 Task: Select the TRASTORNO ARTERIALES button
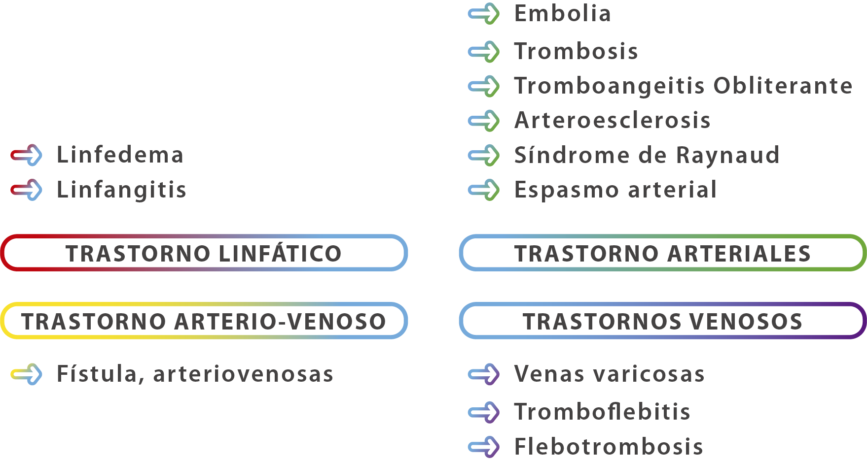point(663,253)
